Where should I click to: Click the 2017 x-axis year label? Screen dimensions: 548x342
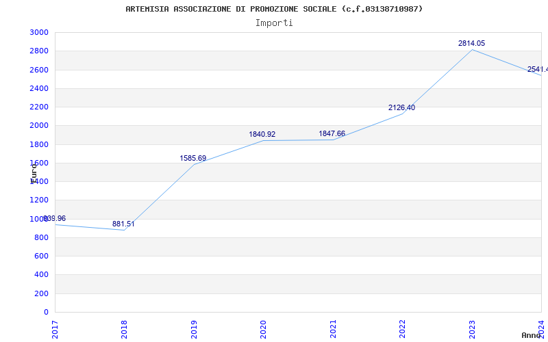[55, 329]
